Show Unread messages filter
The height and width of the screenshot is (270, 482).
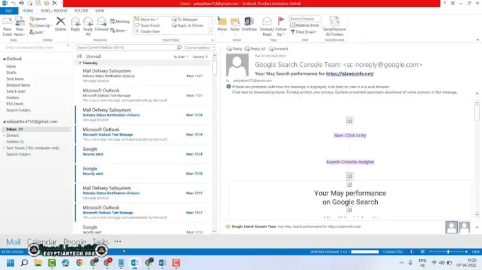93,56
